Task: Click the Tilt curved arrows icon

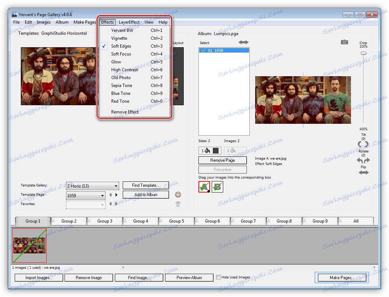Action: (x=363, y=144)
